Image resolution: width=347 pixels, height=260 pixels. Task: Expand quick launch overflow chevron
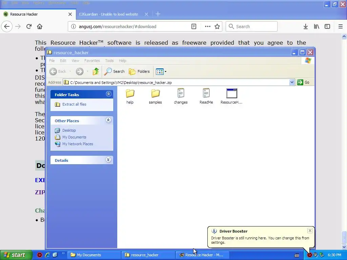[63, 253]
